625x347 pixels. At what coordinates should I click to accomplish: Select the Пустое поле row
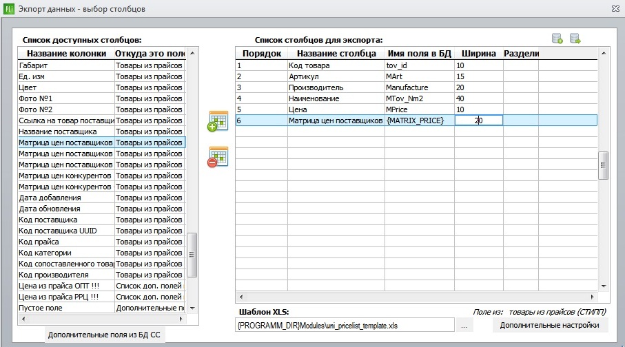(102, 308)
